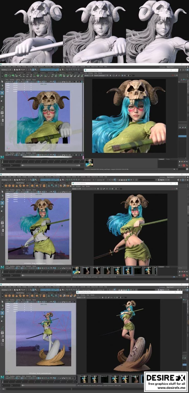Open the File menu in the full-statue Maya window
The image size is (189, 393).
2,287
